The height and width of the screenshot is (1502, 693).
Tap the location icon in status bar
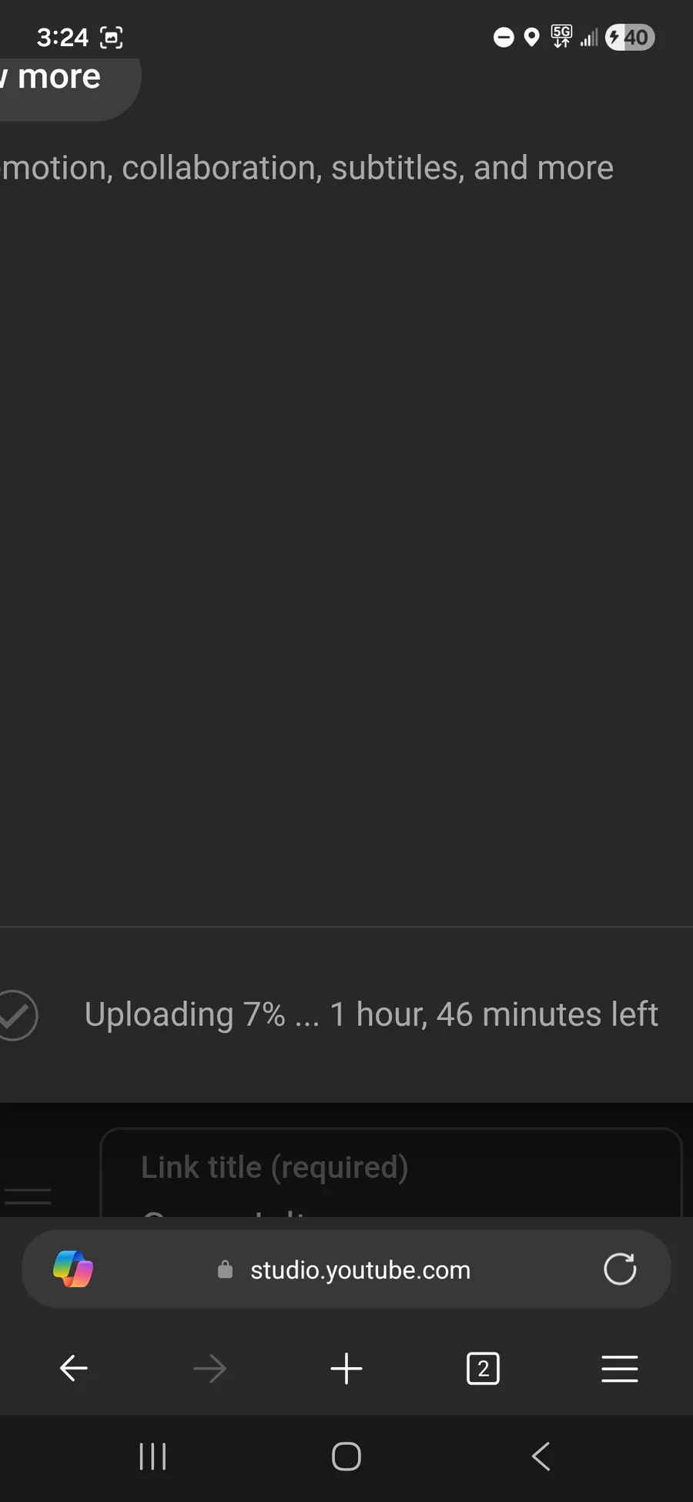point(531,37)
